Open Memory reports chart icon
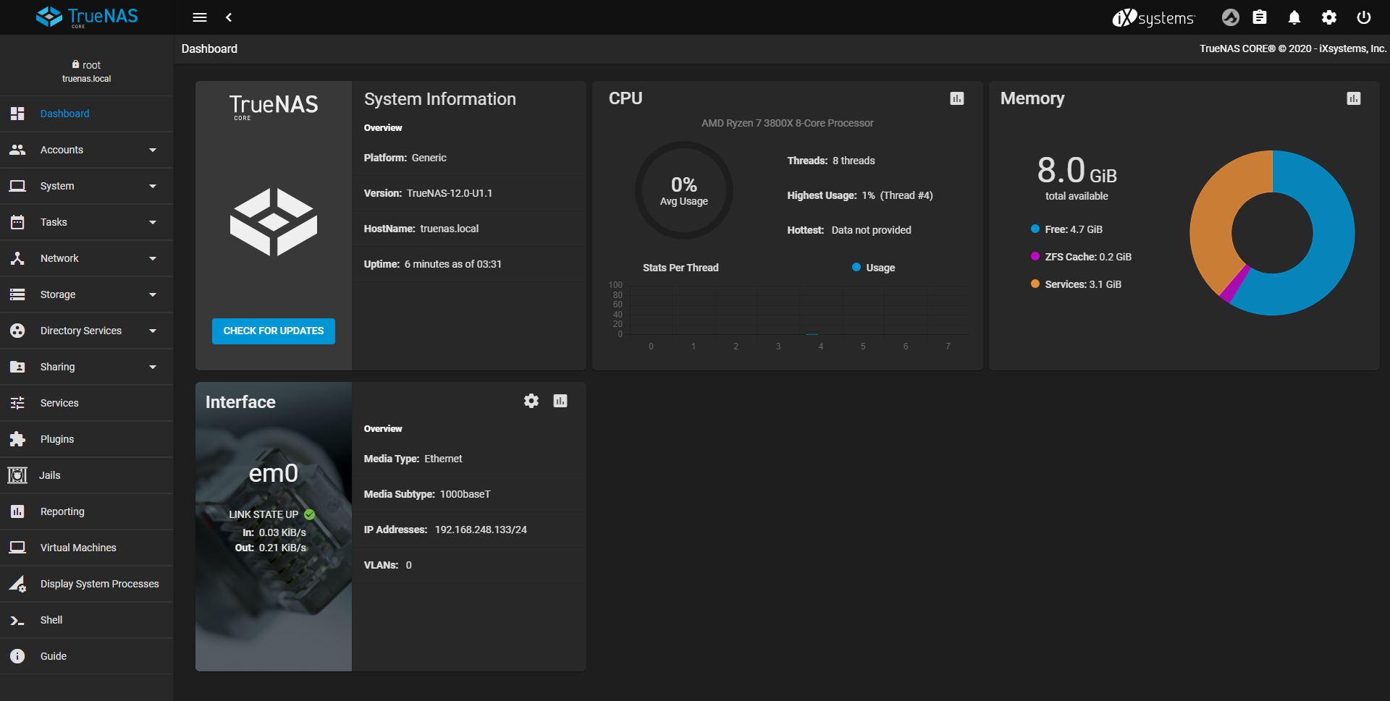 coord(1354,98)
